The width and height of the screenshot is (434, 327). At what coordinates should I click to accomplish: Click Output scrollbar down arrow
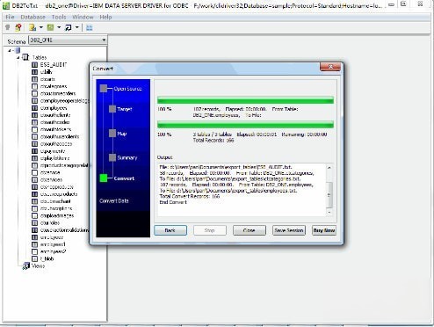[329, 213]
